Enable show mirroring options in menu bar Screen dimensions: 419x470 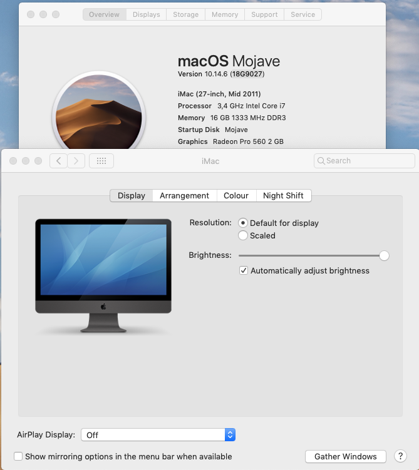tap(18, 456)
